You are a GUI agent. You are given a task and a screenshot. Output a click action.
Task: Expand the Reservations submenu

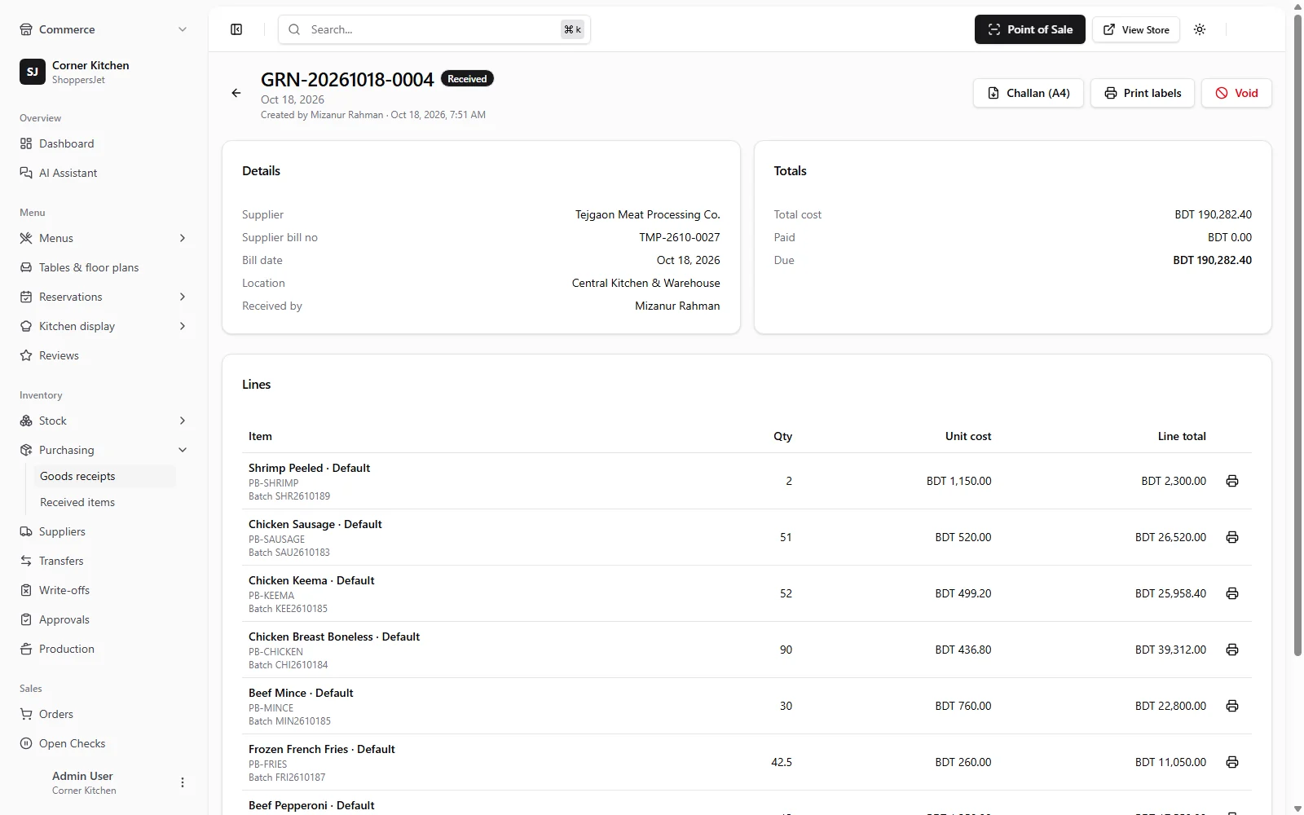tap(104, 297)
